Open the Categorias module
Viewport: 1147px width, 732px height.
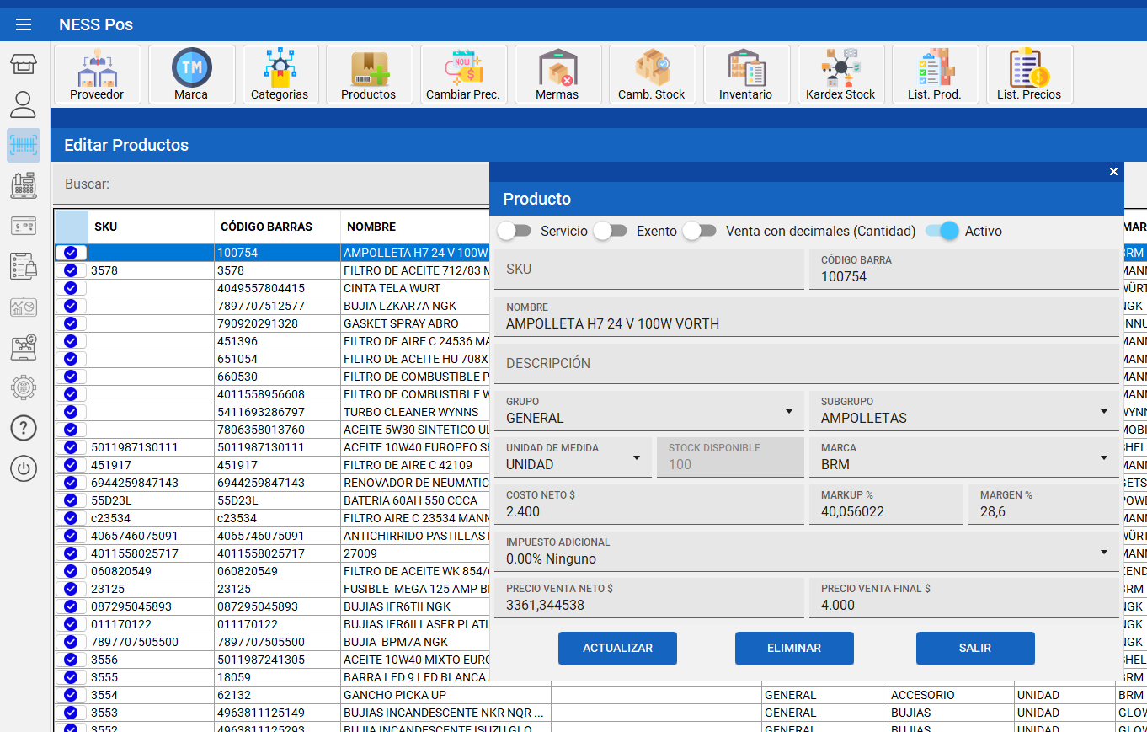[x=280, y=75]
